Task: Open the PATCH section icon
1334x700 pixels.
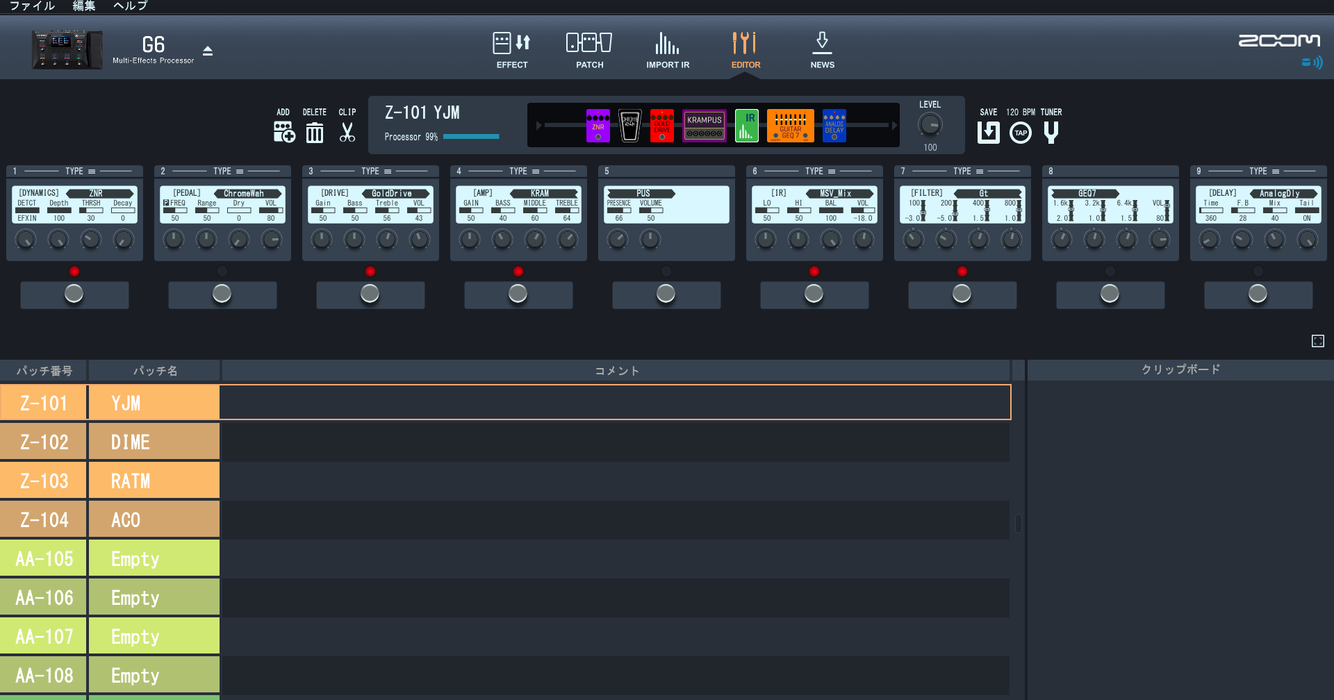Action: pos(589,43)
